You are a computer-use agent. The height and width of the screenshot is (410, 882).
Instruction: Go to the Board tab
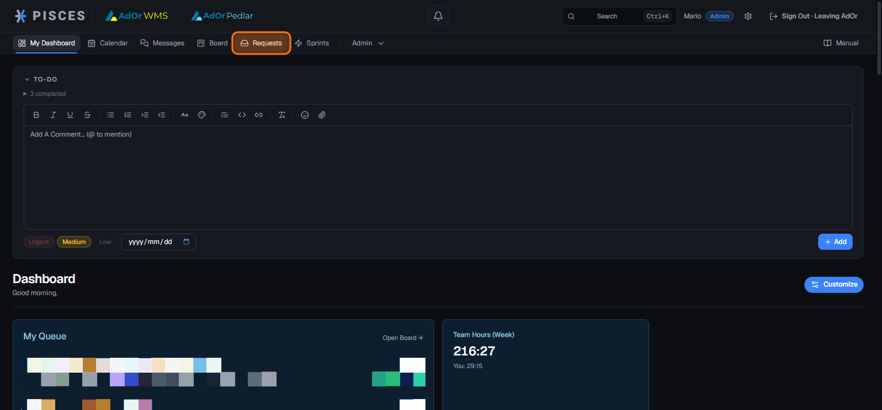[212, 43]
